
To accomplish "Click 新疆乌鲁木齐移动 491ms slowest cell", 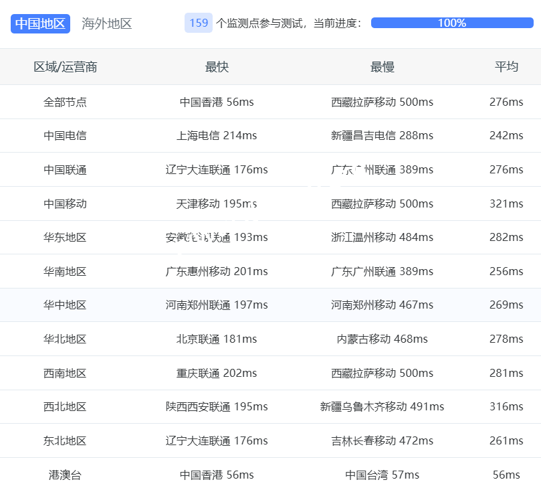I will click(382, 407).
